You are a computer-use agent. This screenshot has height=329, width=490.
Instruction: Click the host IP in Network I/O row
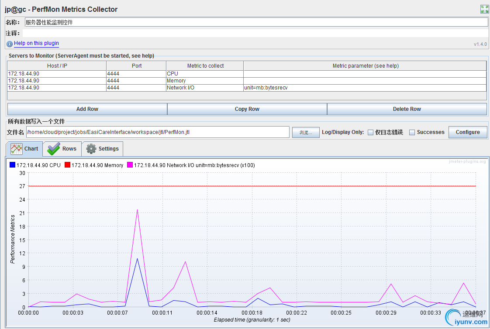[x=57, y=88]
